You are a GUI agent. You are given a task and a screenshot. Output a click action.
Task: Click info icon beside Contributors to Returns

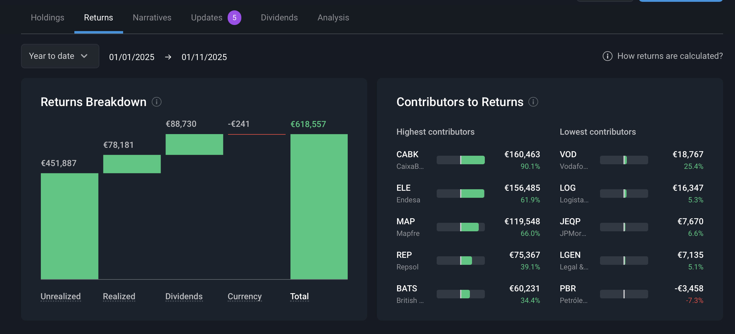pyautogui.click(x=533, y=102)
